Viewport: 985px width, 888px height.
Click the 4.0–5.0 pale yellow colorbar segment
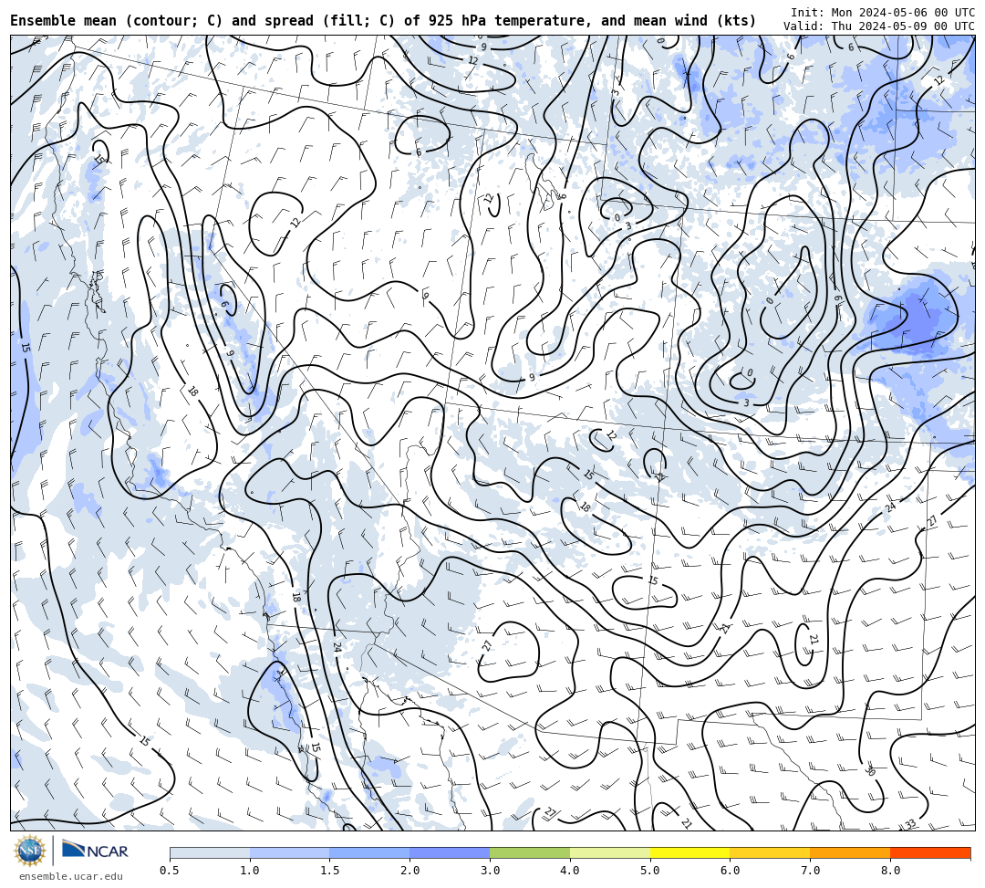(x=610, y=852)
